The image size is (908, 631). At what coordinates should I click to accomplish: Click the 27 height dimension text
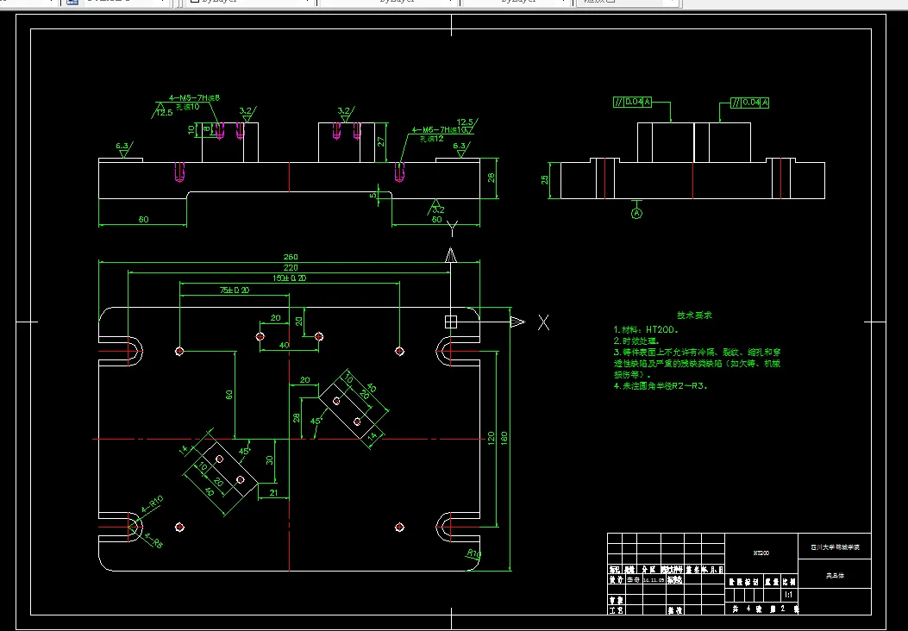point(381,141)
